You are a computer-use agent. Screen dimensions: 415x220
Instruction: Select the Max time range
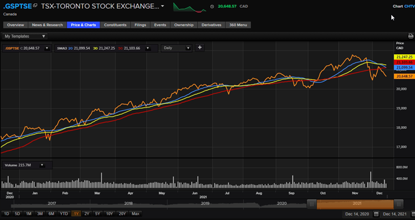(x=135, y=214)
